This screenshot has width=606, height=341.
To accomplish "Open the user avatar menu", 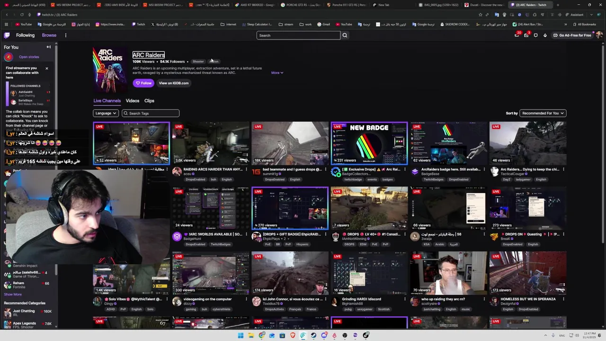I will (599, 35).
